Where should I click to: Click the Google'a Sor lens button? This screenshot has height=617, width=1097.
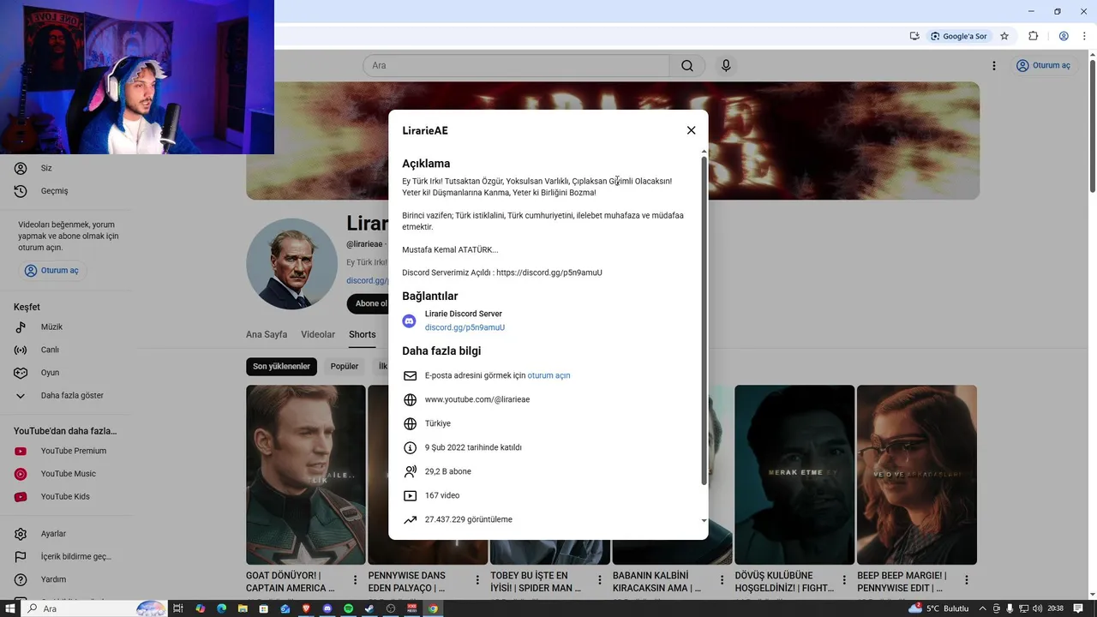(959, 36)
